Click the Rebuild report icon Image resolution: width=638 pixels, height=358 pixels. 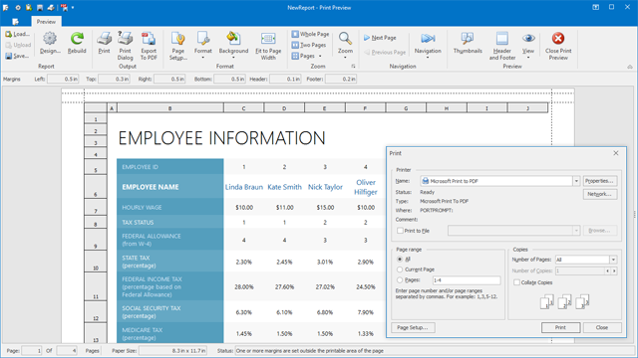click(x=77, y=39)
